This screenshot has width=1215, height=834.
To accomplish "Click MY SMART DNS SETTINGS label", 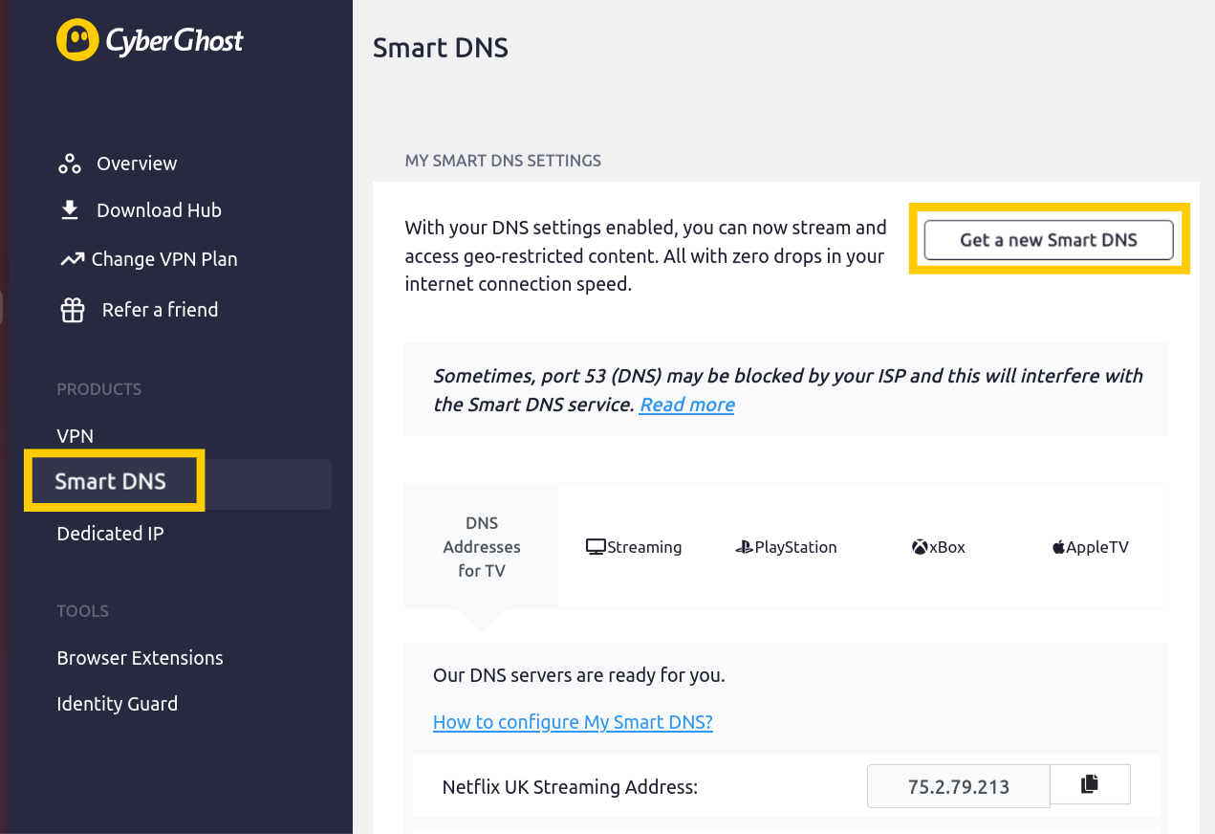I will (504, 161).
